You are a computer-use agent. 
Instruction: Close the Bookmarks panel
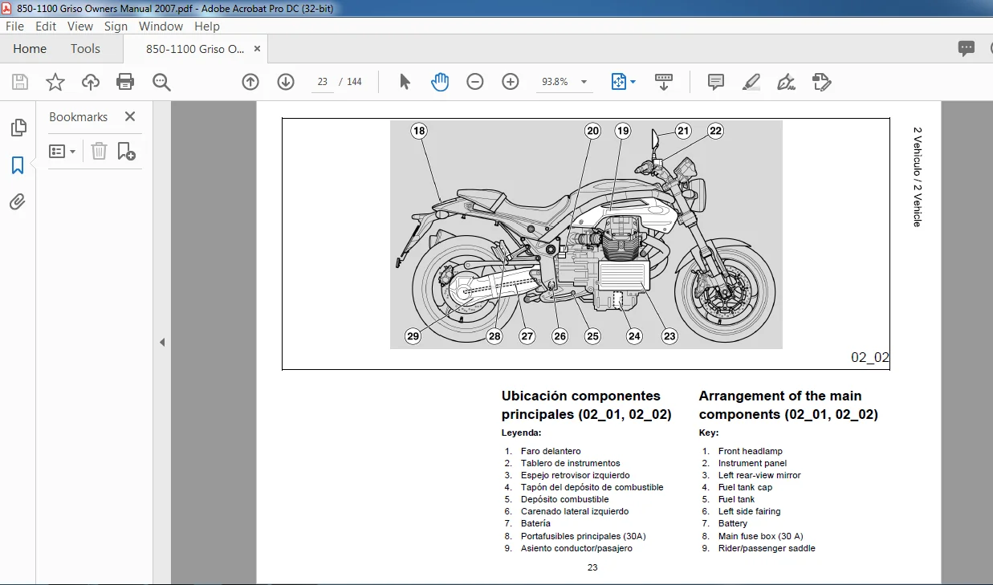130,116
